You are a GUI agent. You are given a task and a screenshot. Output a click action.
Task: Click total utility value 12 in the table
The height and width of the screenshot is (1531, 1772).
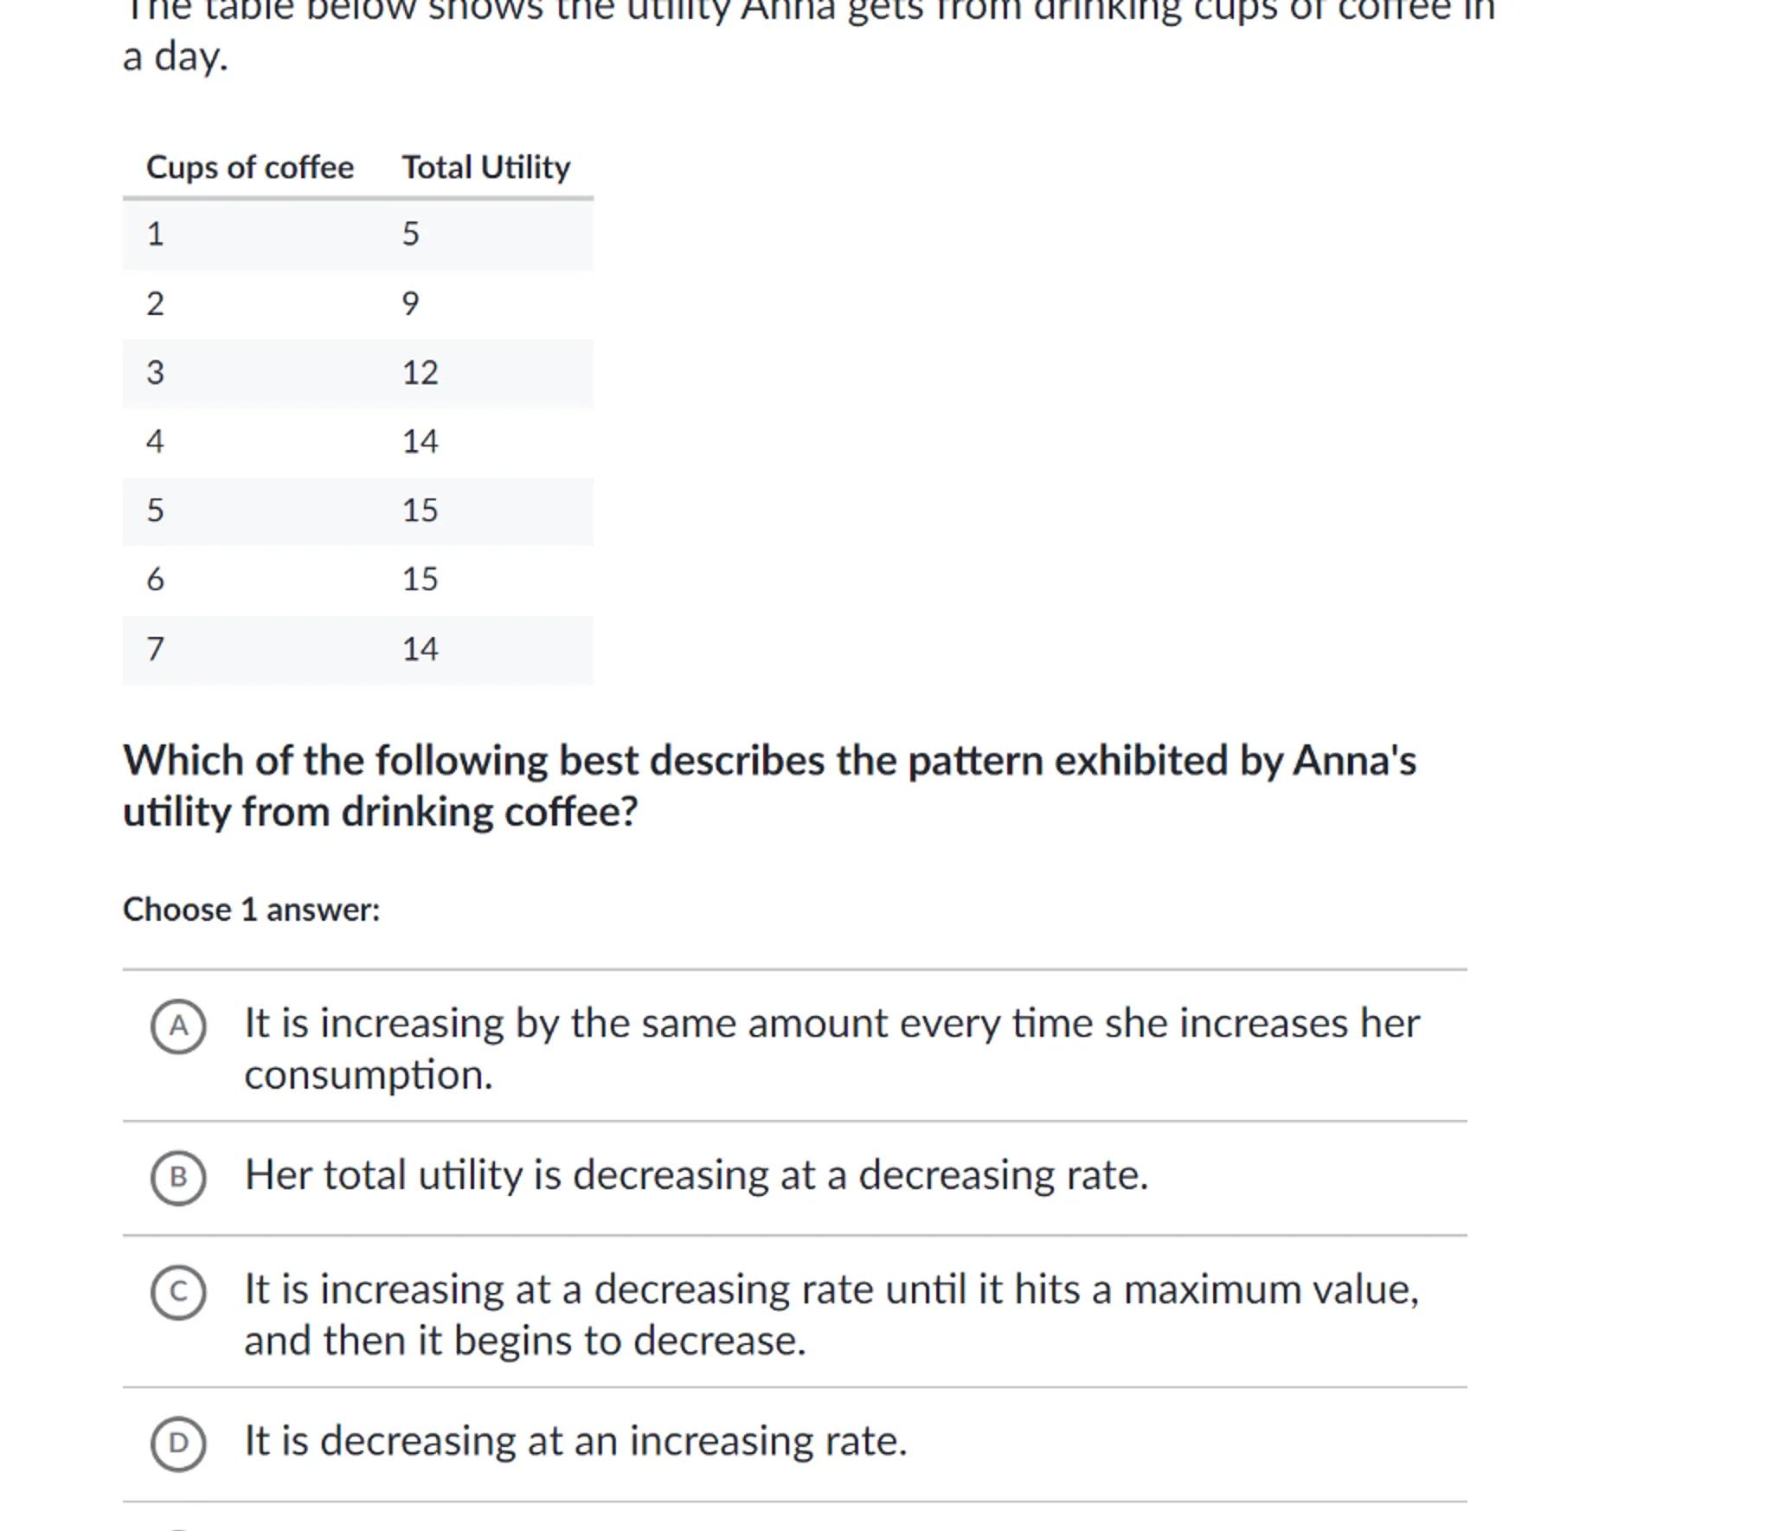tap(420, 373)
